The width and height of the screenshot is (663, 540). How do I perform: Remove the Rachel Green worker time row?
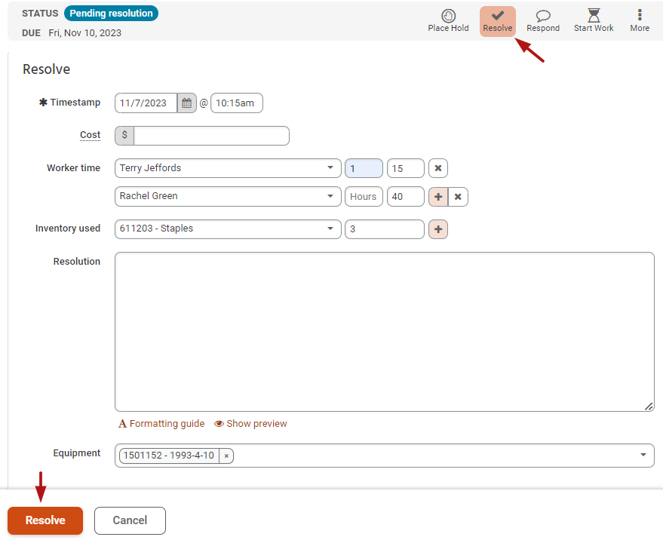458,197
